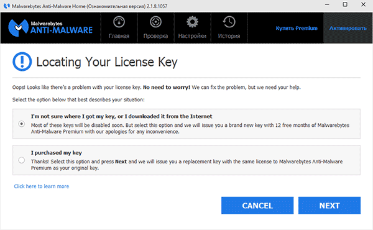Image resolution: width=373 pixels, height=230 pixels.
Task: Click the NEXT button
Action: tap(329, 205)
